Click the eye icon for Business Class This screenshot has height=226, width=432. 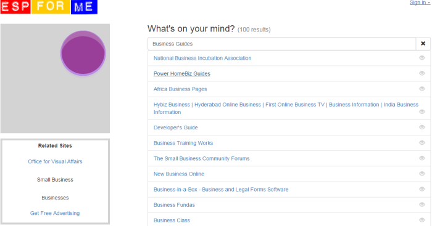click(422, 220)
